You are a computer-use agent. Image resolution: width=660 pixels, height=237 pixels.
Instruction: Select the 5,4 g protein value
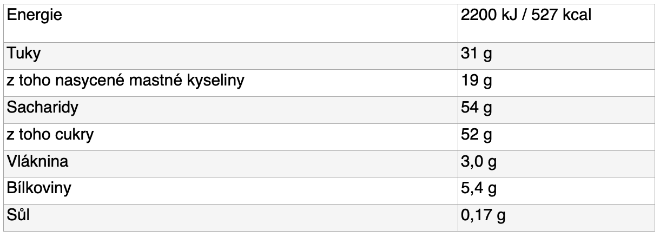(479, 189)
